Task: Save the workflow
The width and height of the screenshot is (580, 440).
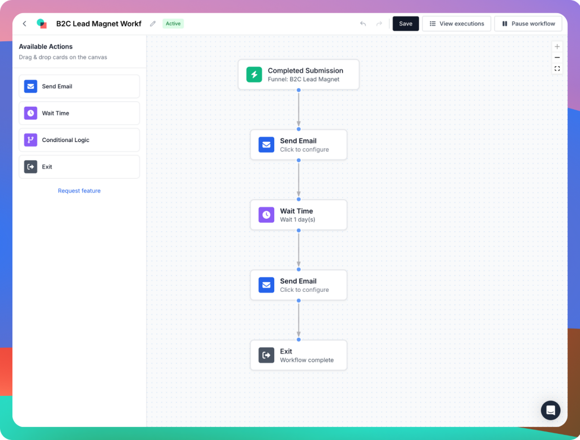Action: 406,23
